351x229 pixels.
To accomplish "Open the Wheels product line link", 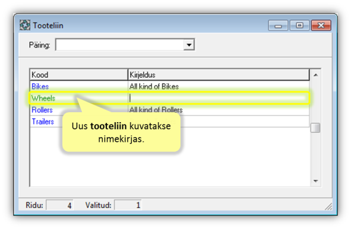I will tap(43, 98).
